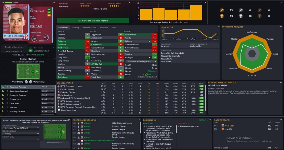
Task: Open the Deep Lying Forward duty dropdown
Action: coord(47,91)
